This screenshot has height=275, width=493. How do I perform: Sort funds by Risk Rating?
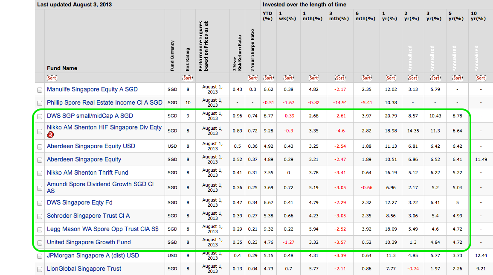[187, 78]
